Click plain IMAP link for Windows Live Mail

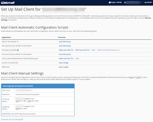click(93, 50)
